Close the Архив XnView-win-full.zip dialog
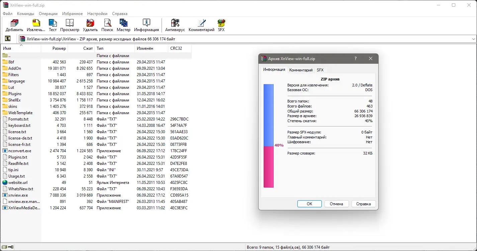The image size is (477, 251). click(x=371, y=58)
